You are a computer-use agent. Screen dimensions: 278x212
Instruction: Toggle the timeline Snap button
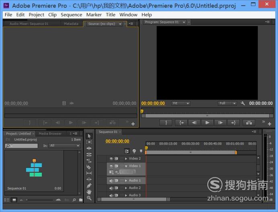pyautogui.click(x=127, y=151)
